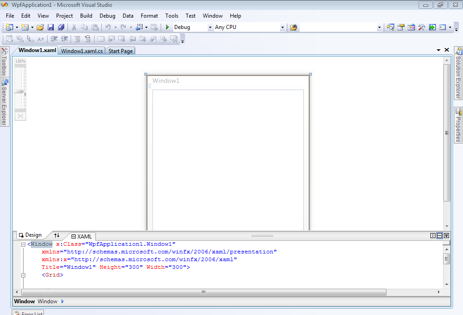Open the Any CPU platform dropdown
The height and width of the screenshot is (315, 463).
tap(282, 28)
